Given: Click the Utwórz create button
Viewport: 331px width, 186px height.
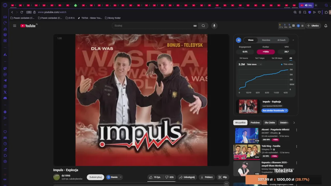Looking at the screenshot, I should pyautogui.click(x=313, y=26).
